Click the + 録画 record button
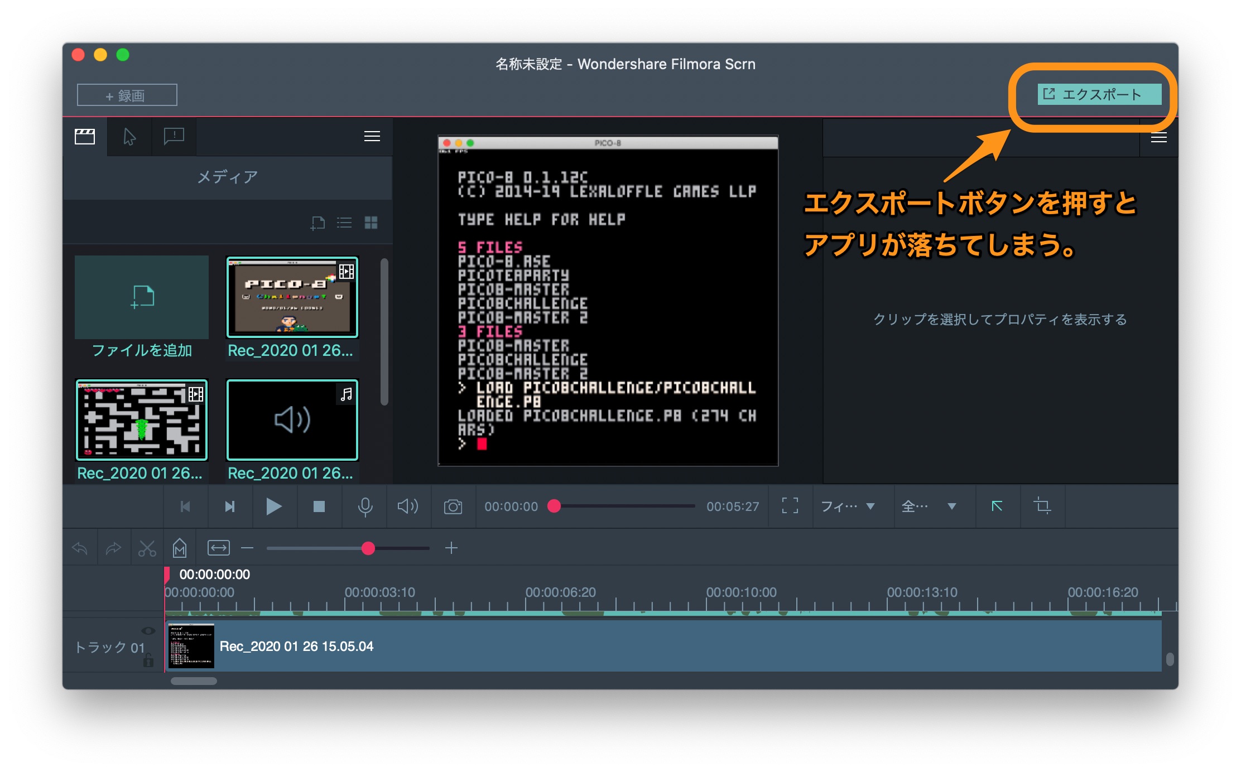 tap(127, 95)
